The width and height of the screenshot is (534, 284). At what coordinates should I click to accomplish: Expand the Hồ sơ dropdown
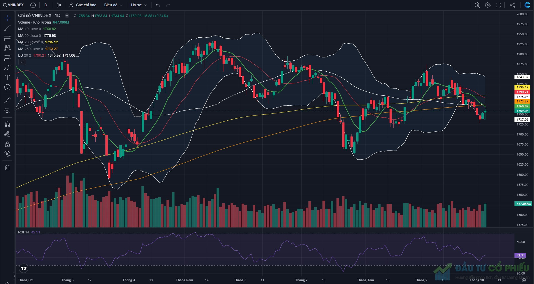coord(139,5)
